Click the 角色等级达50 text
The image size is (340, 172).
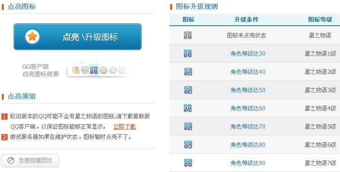(x=248, y=90)
